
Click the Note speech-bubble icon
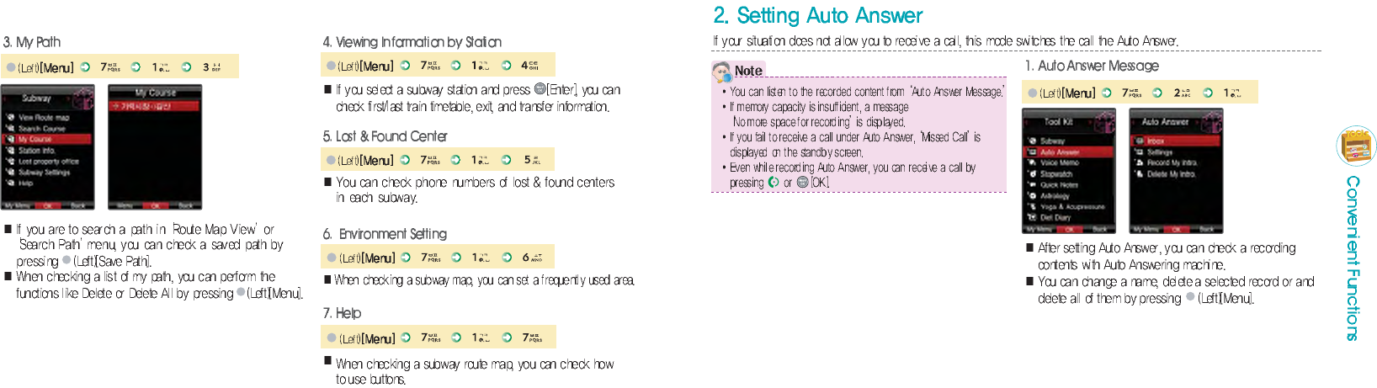point(721,71)
